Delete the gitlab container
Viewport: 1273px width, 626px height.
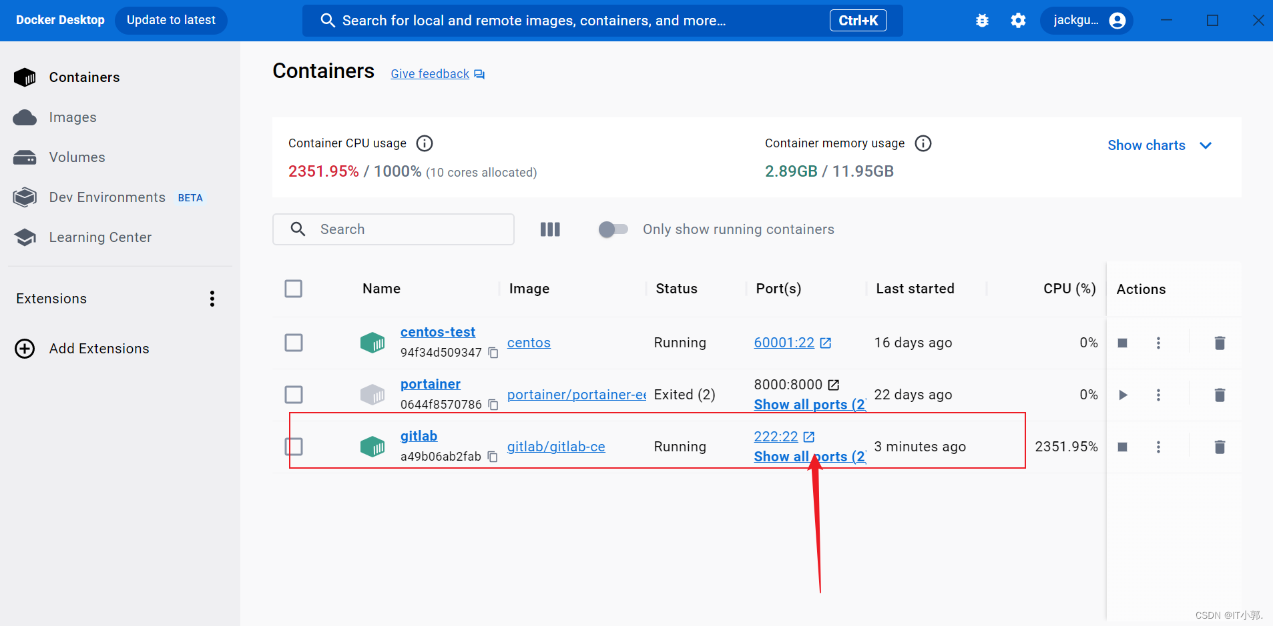pyautogui.click(x=1220, y=447)
